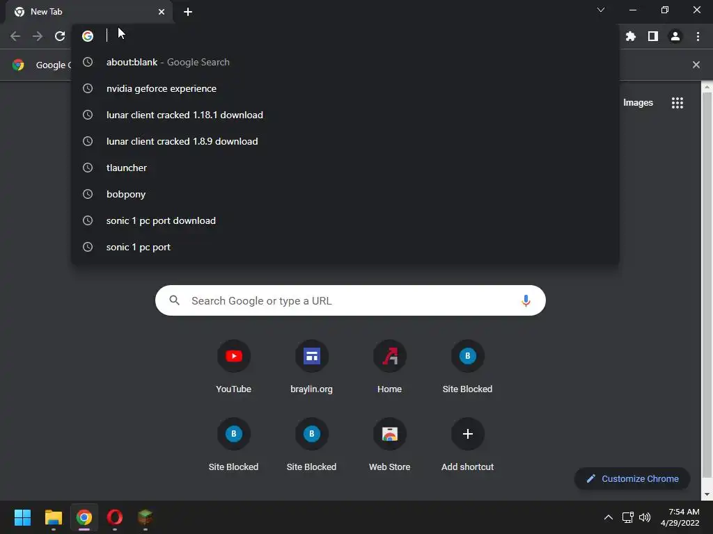This screenshot has width=713, height=534.
Task: Open the tab search chevron
Action: (601, 10)
